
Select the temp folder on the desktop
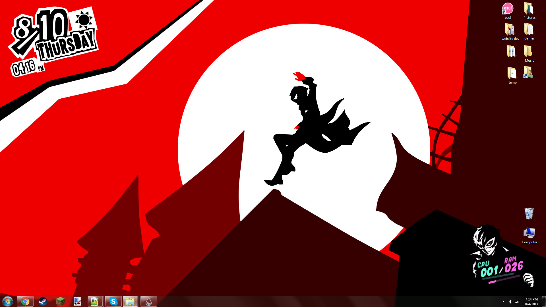(x=512, y=75)
